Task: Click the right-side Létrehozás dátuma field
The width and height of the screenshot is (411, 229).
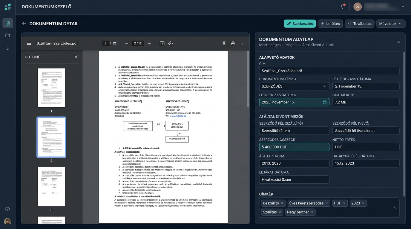Action: pos(366,86)
